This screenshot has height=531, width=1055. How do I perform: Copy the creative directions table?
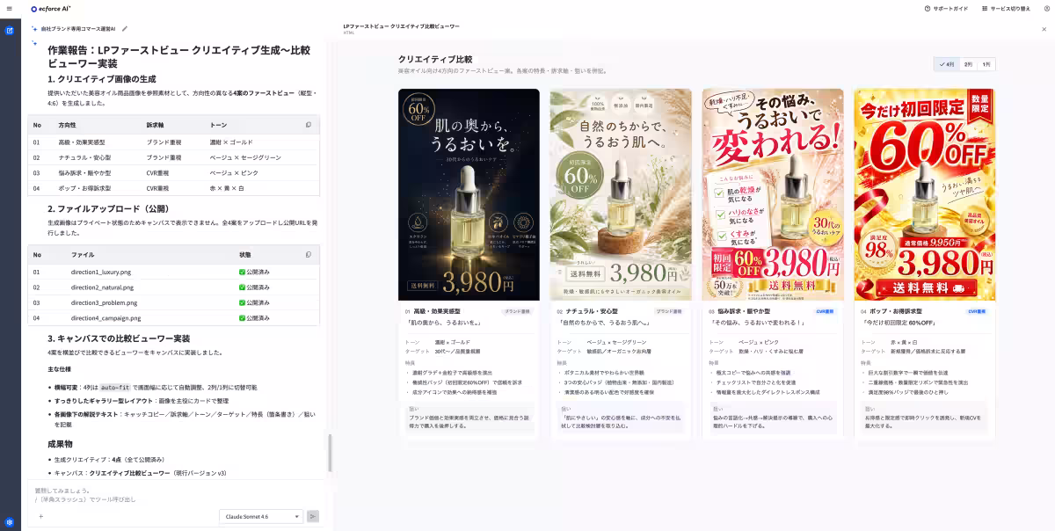pos(309,125)
